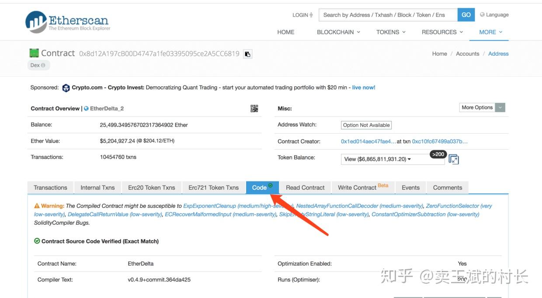Open the Language selector
This screenshot has height=298, width=542.
pos(494,15)
